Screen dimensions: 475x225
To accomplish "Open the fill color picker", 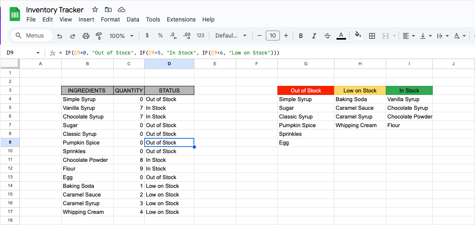I will click(x=358, y=36).
